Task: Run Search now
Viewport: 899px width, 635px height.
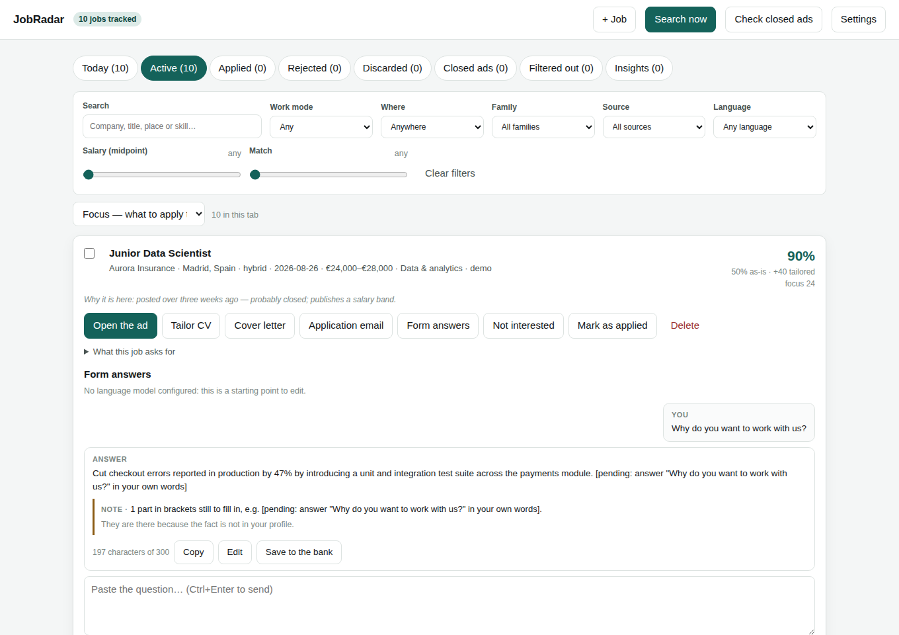Action: pos(681,19)
